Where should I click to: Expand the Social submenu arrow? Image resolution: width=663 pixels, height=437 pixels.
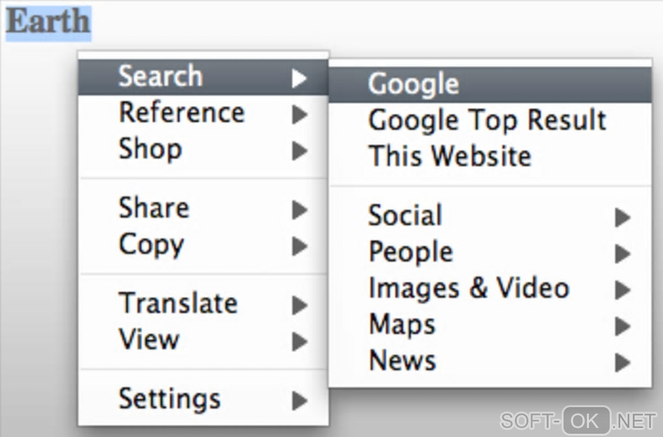(623, 218)
